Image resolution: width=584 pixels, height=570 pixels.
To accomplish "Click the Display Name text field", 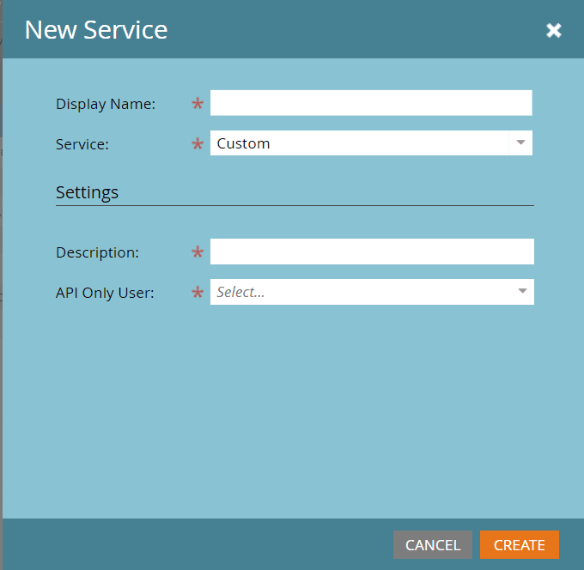I will coord(371,103).
